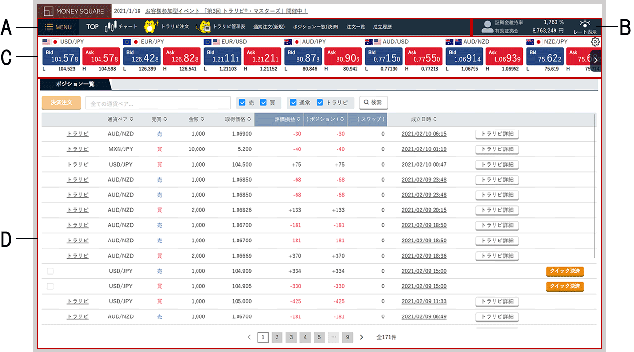634x352 pixels.
Task: Open トラリピ link in MXN/JPY row
Action: click(x=78, y=149)
